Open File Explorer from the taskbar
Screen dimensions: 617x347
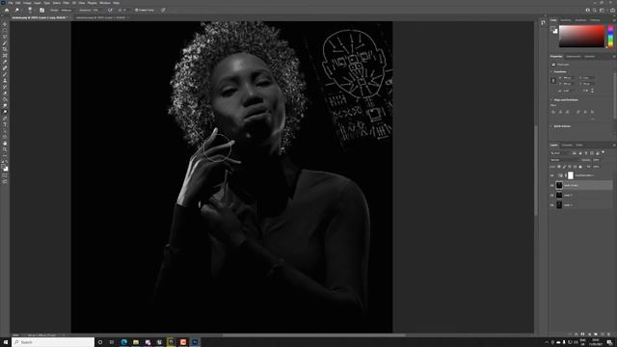pos(136,342)
